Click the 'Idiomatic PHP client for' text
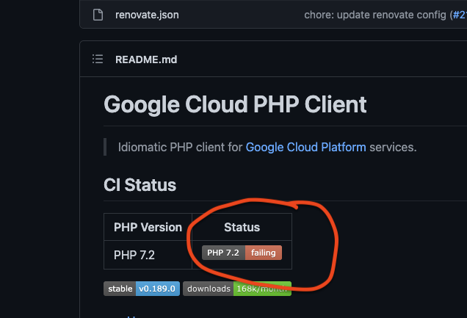Screen dimensions: 467x318 click(180, 147)
